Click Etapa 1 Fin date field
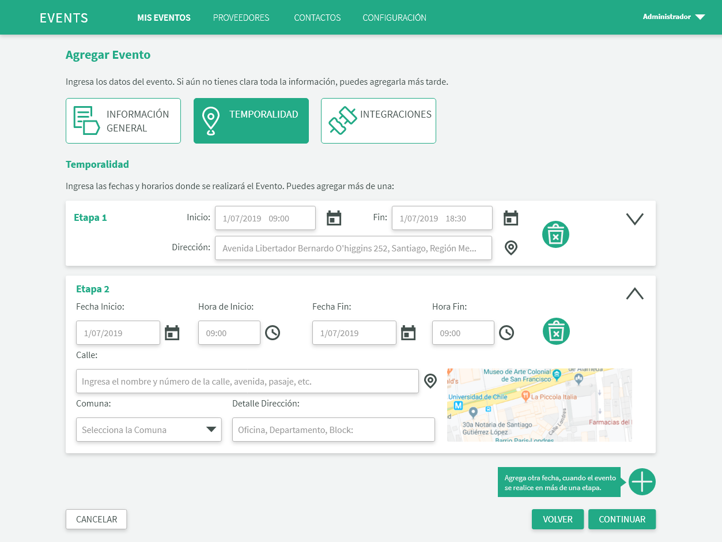Image resolution: width=722 pixels, height=542 pixels. (442, 218)
